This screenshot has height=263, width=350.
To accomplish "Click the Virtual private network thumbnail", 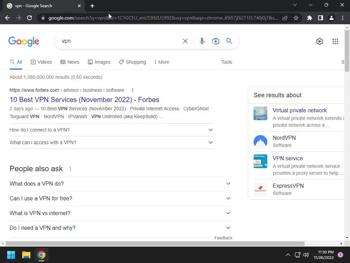I will tap(260, 113).
